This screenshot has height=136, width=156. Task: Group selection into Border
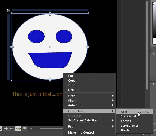[x=134, y=130]
